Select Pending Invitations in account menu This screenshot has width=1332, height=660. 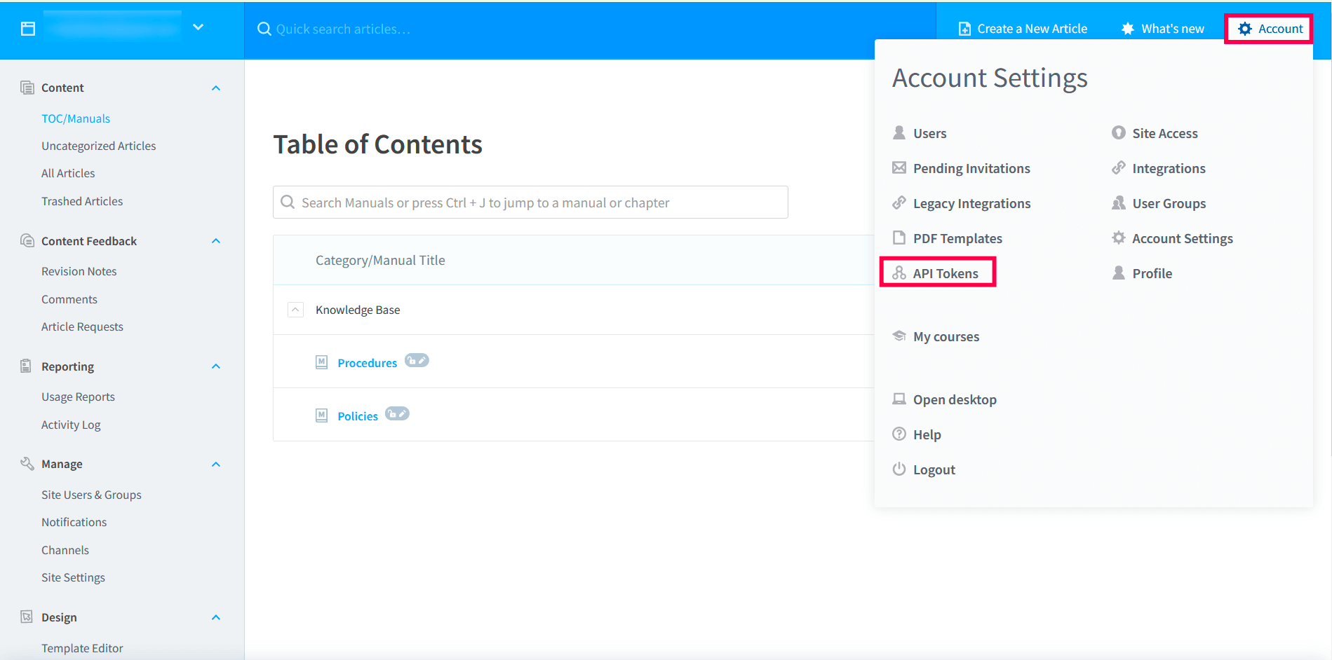click(x=971, y=168)
